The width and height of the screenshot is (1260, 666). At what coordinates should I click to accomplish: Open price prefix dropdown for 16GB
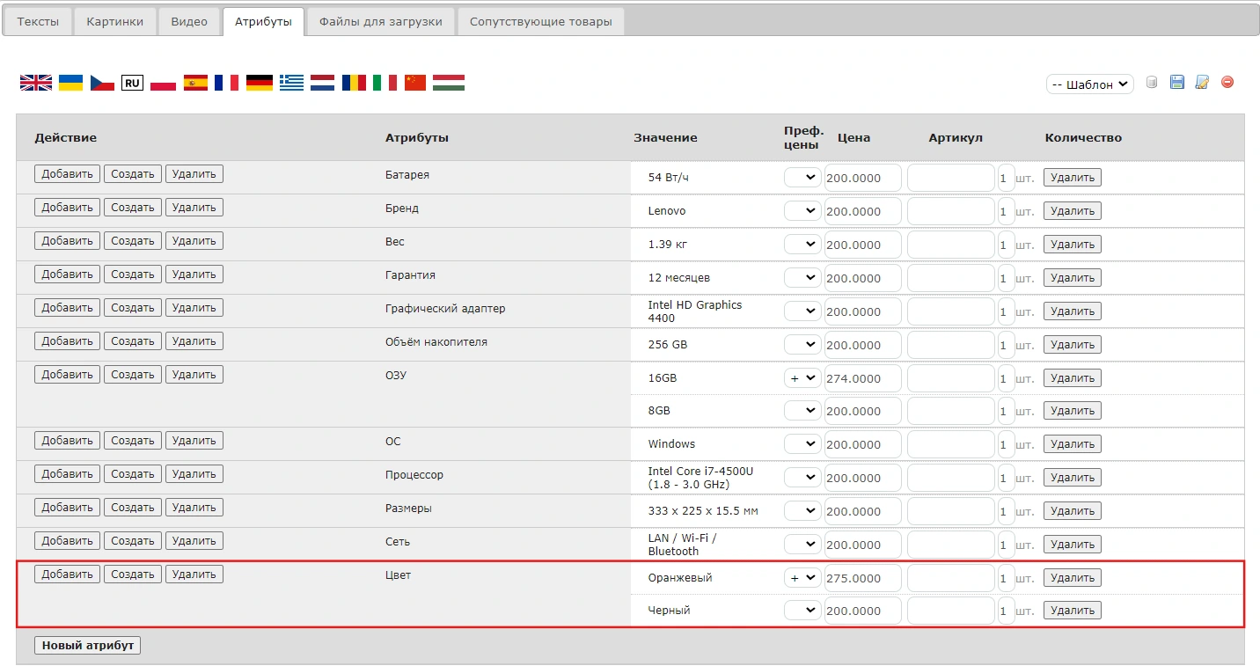point(802,378)
